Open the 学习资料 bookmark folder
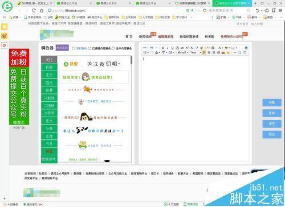Screen dimensions: 285x207 (180, 17)
